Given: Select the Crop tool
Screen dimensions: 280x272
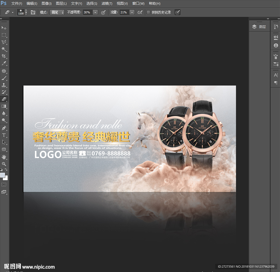Looking at the screenshot, I should point(4,56).
